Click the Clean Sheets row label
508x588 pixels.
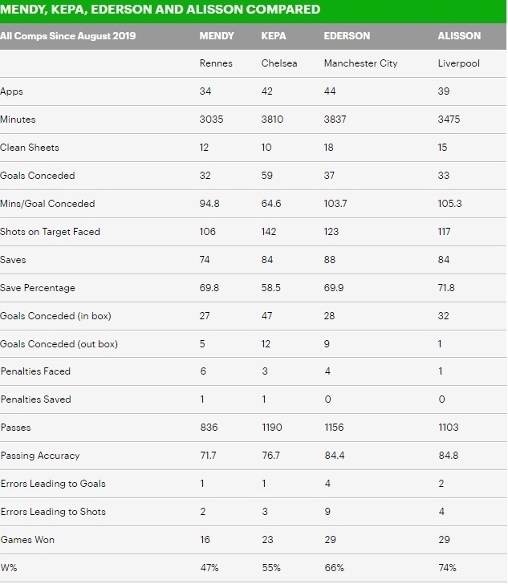pos(30,148)
